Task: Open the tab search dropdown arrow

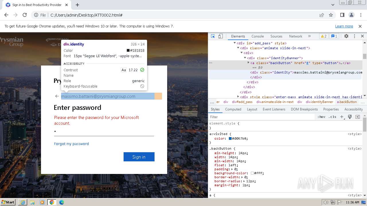Action: 333,5
